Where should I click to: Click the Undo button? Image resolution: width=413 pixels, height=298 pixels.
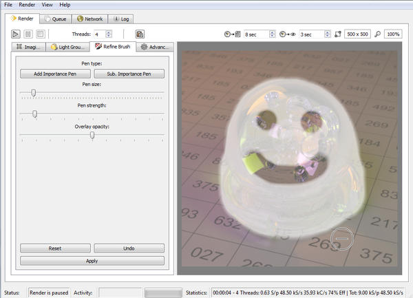129,248
